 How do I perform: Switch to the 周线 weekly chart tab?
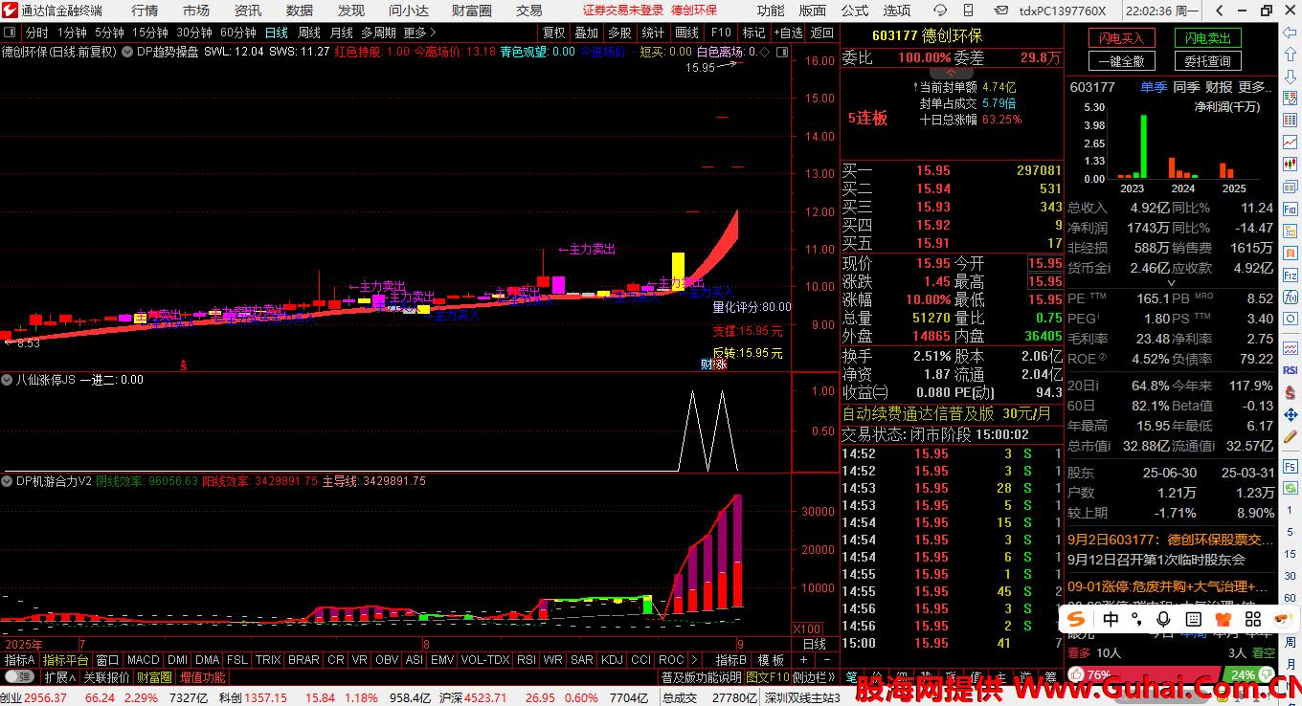tap(309, 33)
